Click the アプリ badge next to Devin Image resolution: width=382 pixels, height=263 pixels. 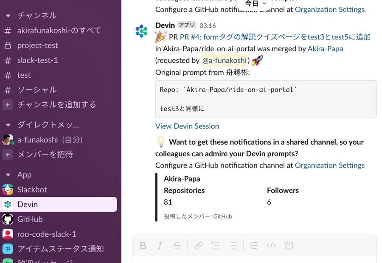pos(187,25)
